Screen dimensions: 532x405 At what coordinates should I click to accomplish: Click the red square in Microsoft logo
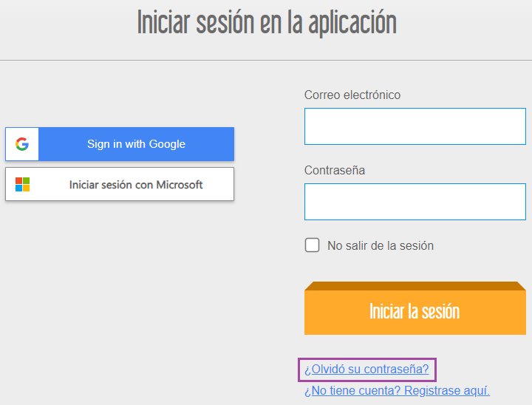click(x=19, y=180)
